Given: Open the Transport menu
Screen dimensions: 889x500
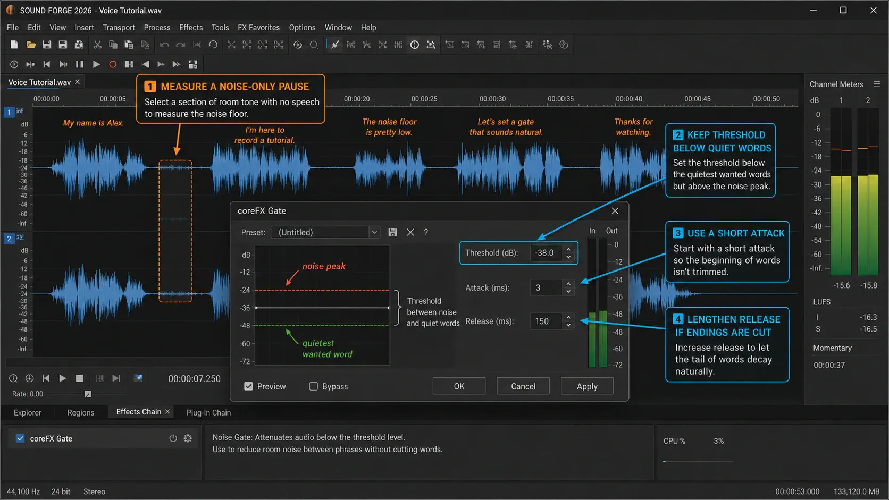Looking at the screenshot, I should point(119,28).
